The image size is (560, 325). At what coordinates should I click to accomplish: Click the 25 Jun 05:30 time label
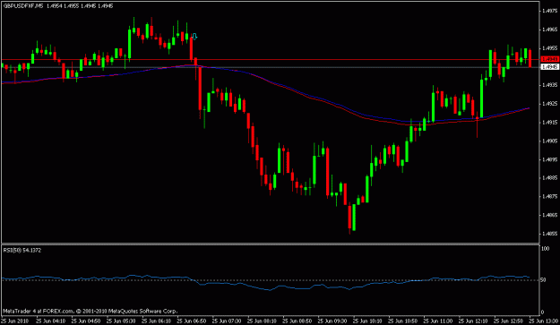click(121, 321)
